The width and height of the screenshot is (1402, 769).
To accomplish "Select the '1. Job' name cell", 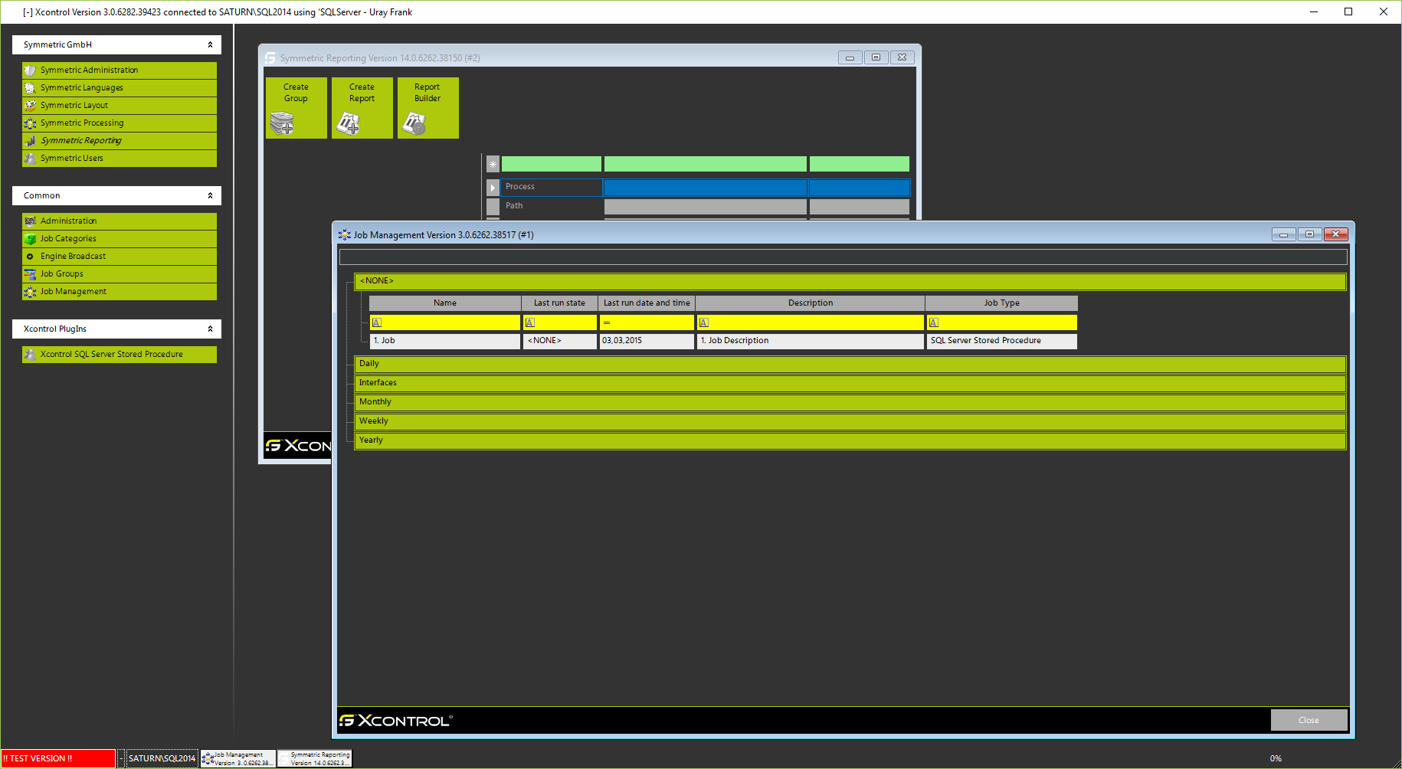I will tap(445, 341).
